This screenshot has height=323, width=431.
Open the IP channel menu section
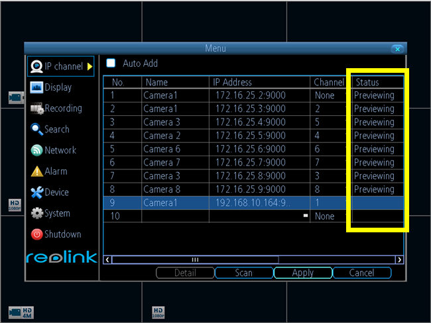(61, 66)
